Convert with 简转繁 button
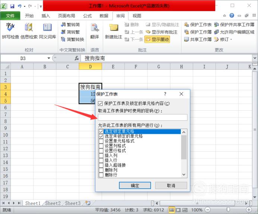 [70, 32]
